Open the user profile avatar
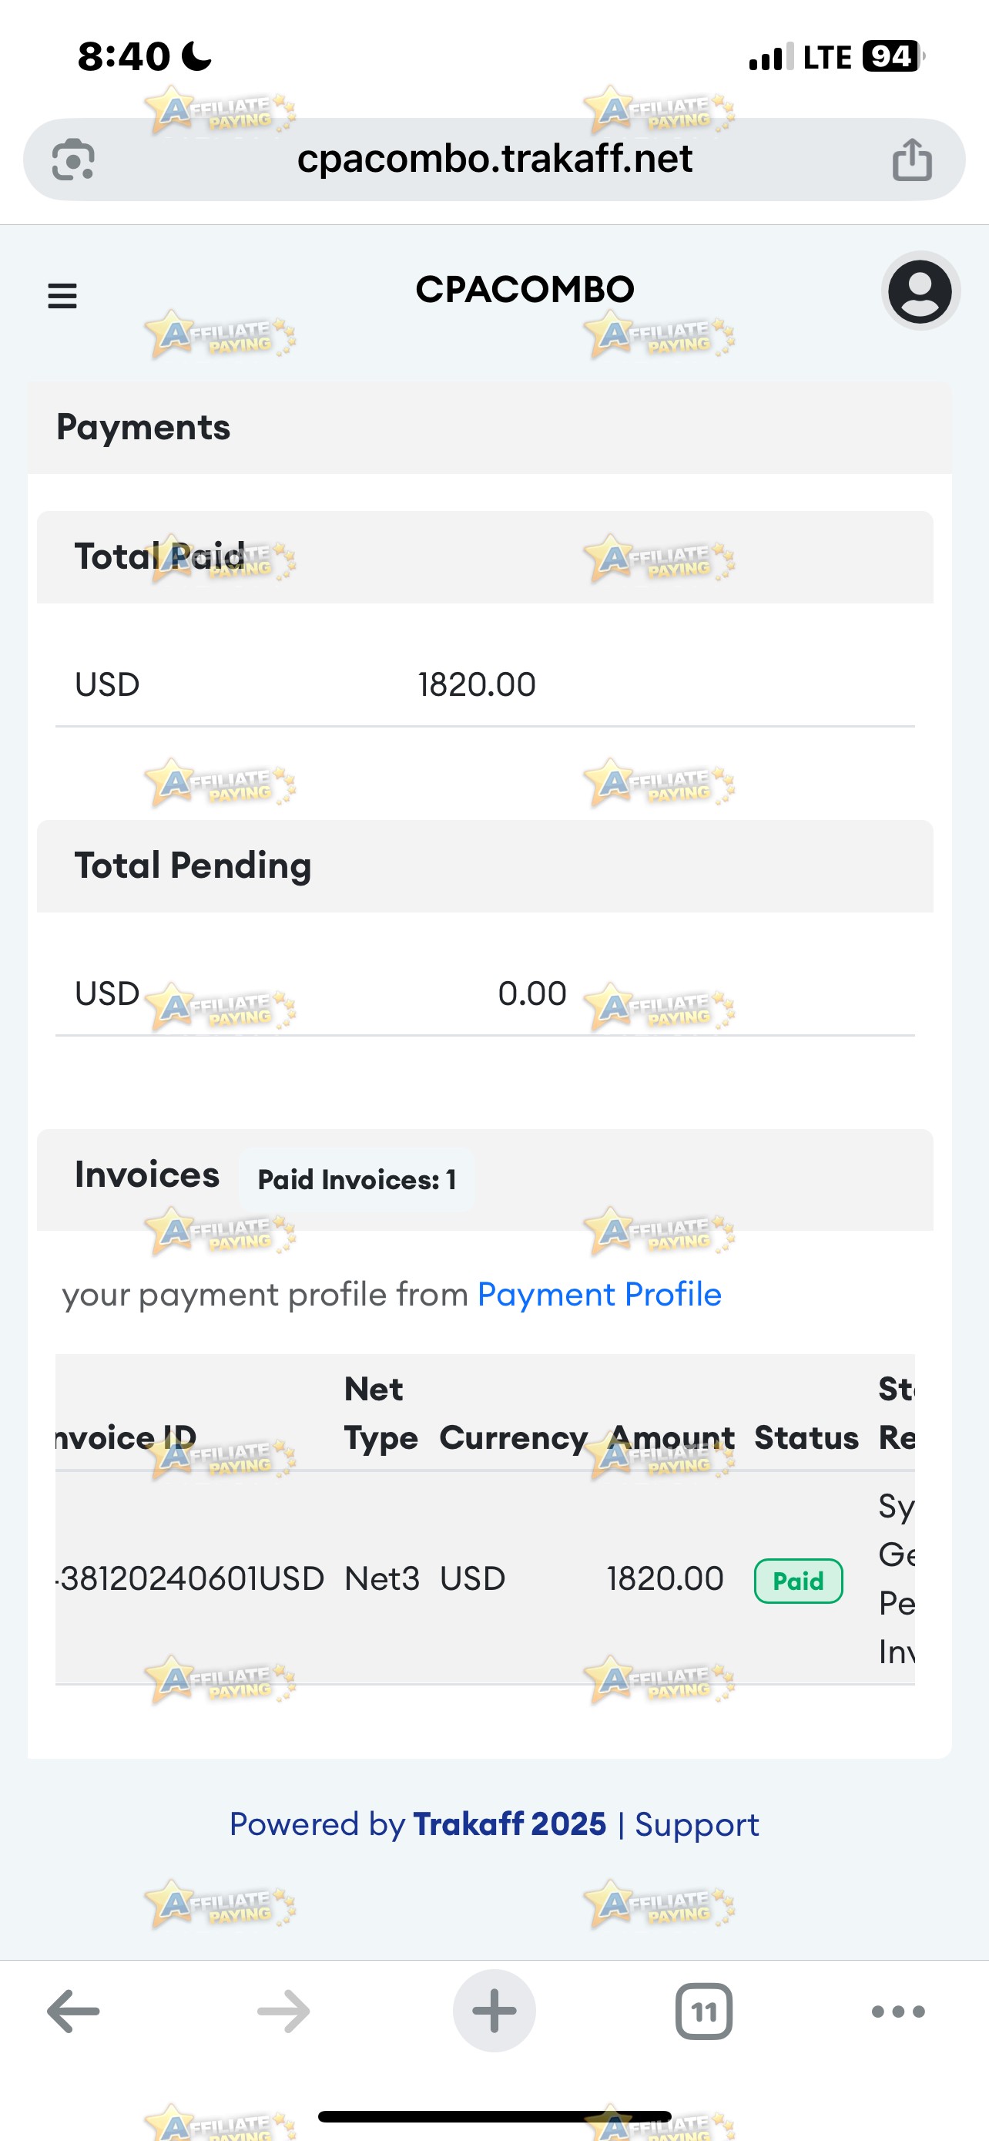 (x=920, y=291)
